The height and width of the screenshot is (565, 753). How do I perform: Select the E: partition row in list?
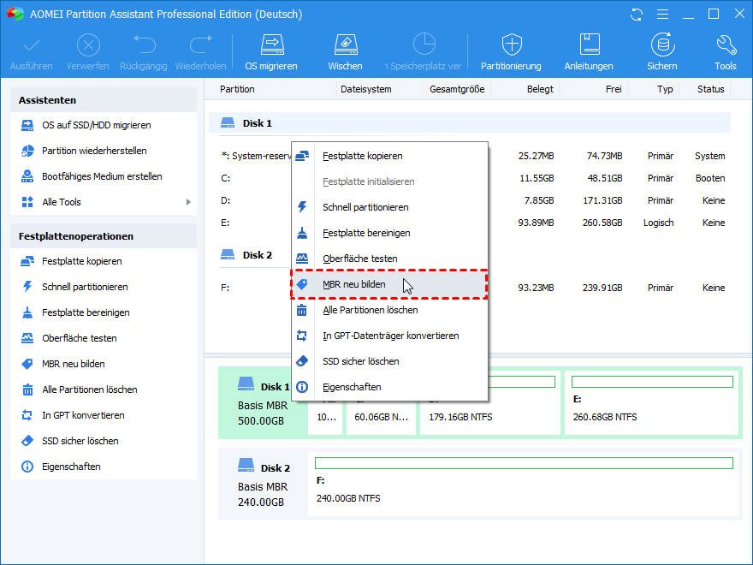pyautogui.click(x=470, y=223)
